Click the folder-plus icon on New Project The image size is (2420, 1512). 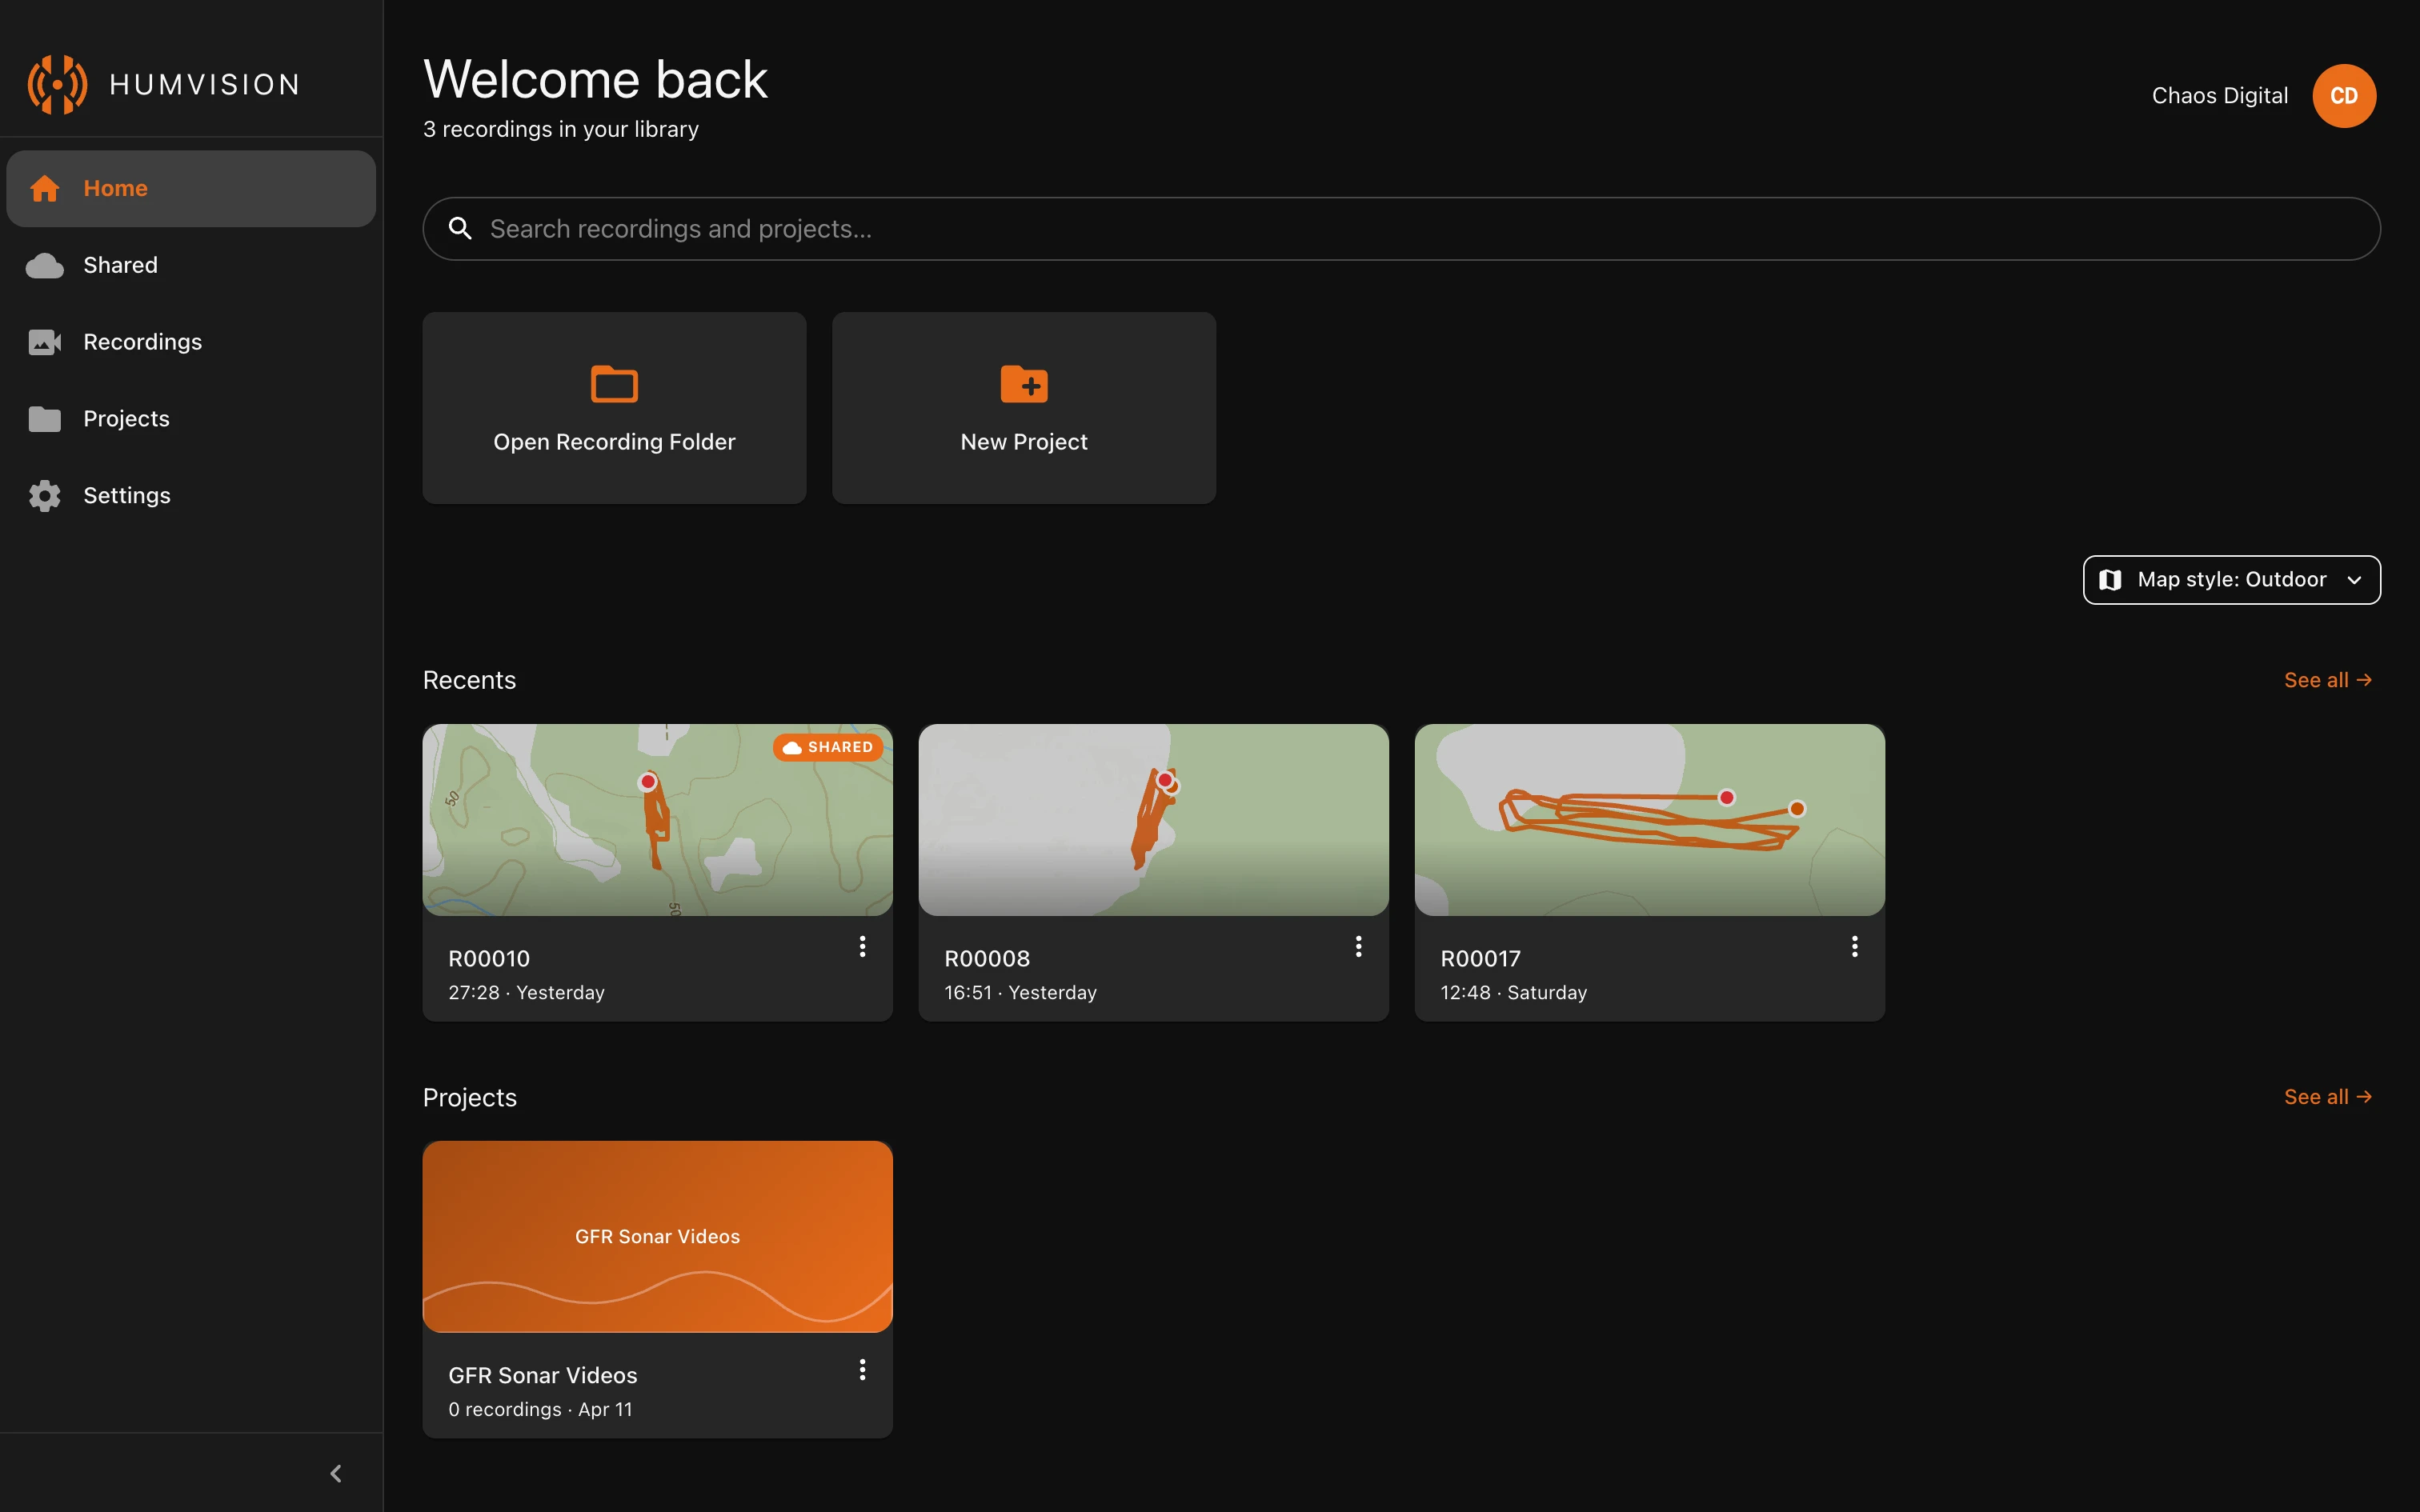(1024, 383)
